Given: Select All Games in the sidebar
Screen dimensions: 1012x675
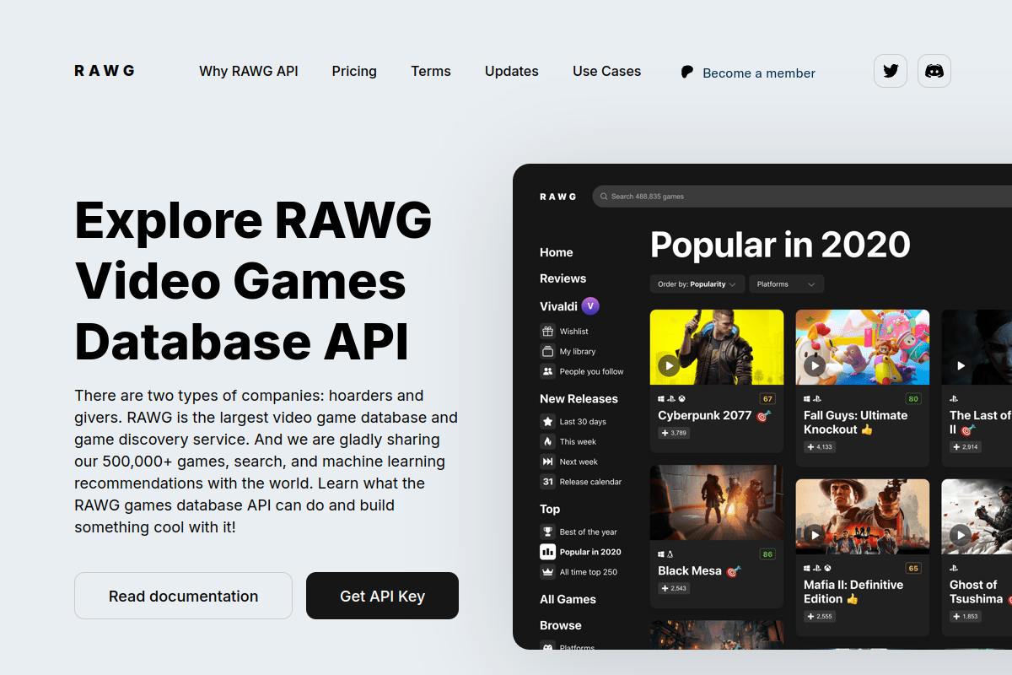Looking at the screenshot, I should pos(568,599).
